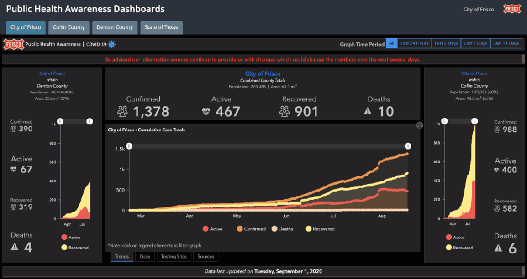Toggle the Active series in the main chart legend
The width and height of the screenshot is (527, 279).
click(x=213, y=229)
